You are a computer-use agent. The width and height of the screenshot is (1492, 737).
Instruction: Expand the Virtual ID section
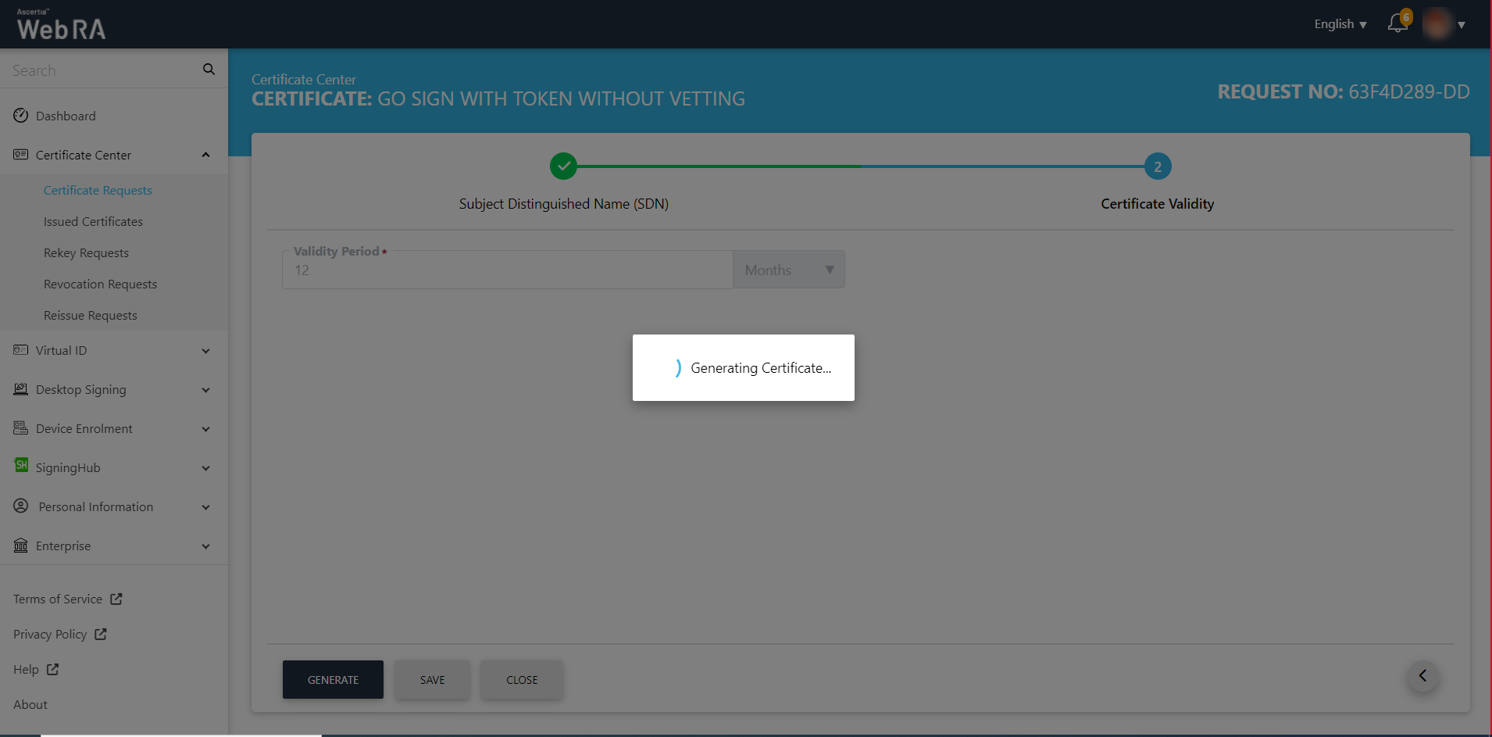pyautogui.click(x=205, y=351)
